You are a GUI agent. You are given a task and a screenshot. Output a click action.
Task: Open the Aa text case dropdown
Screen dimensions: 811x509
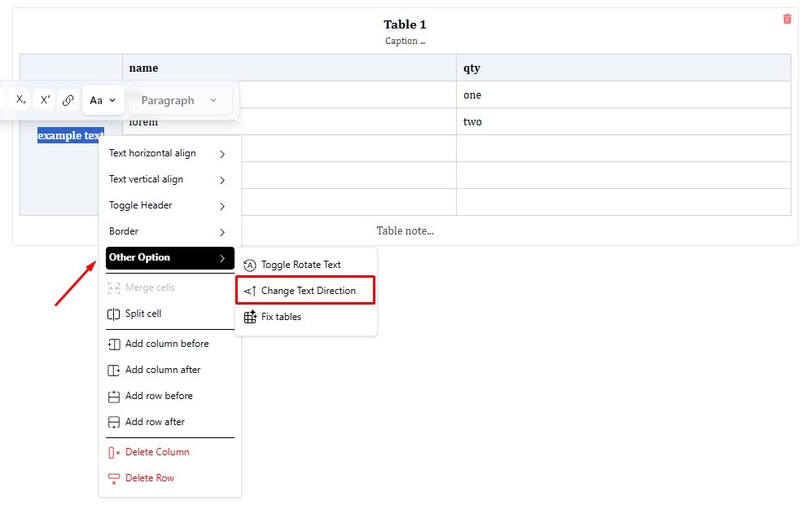click(103, 100)
